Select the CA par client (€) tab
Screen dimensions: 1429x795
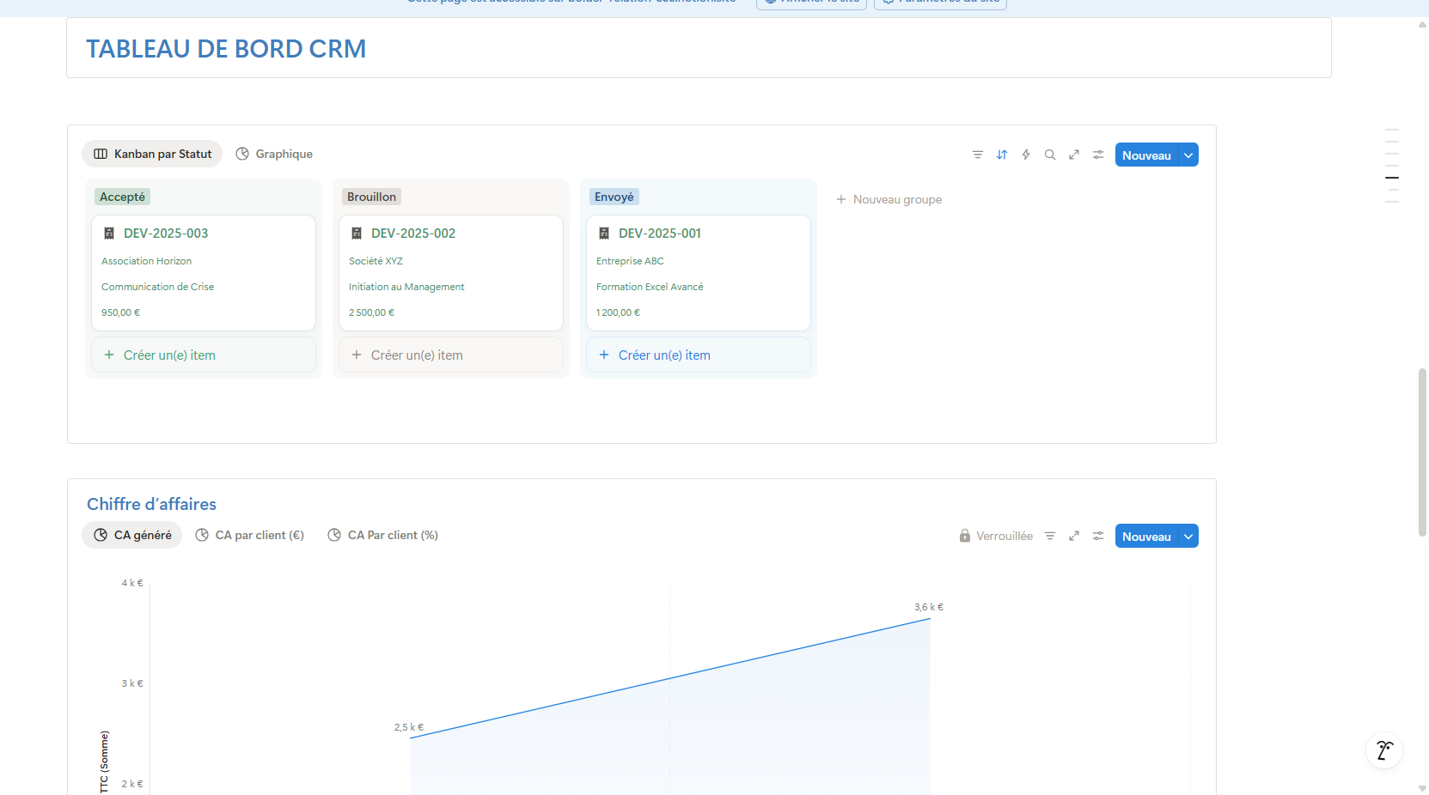pos(250,535)
